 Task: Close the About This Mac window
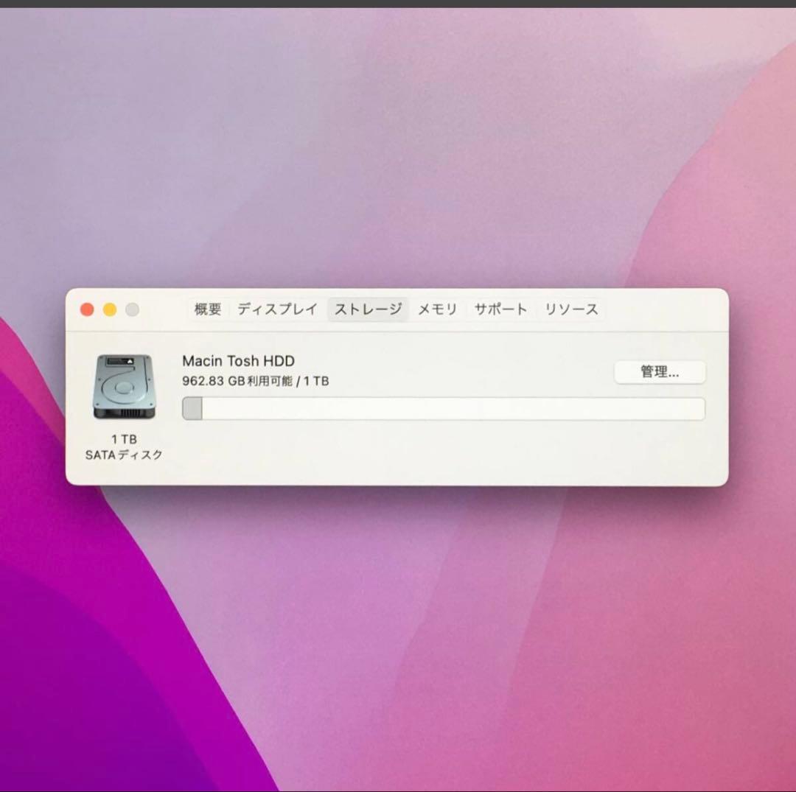(86, 309)
